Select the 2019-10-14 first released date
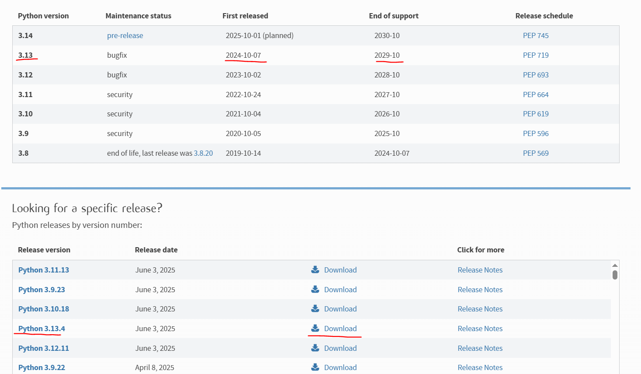641x374 pixels. (243, 153)
